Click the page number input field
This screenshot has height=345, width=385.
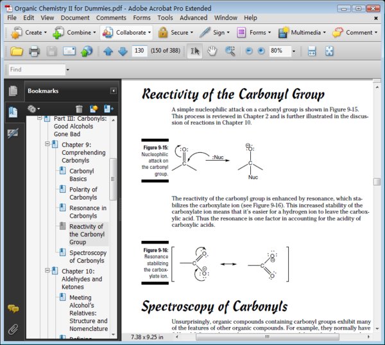pyautogui.click(x=139, y=51)
